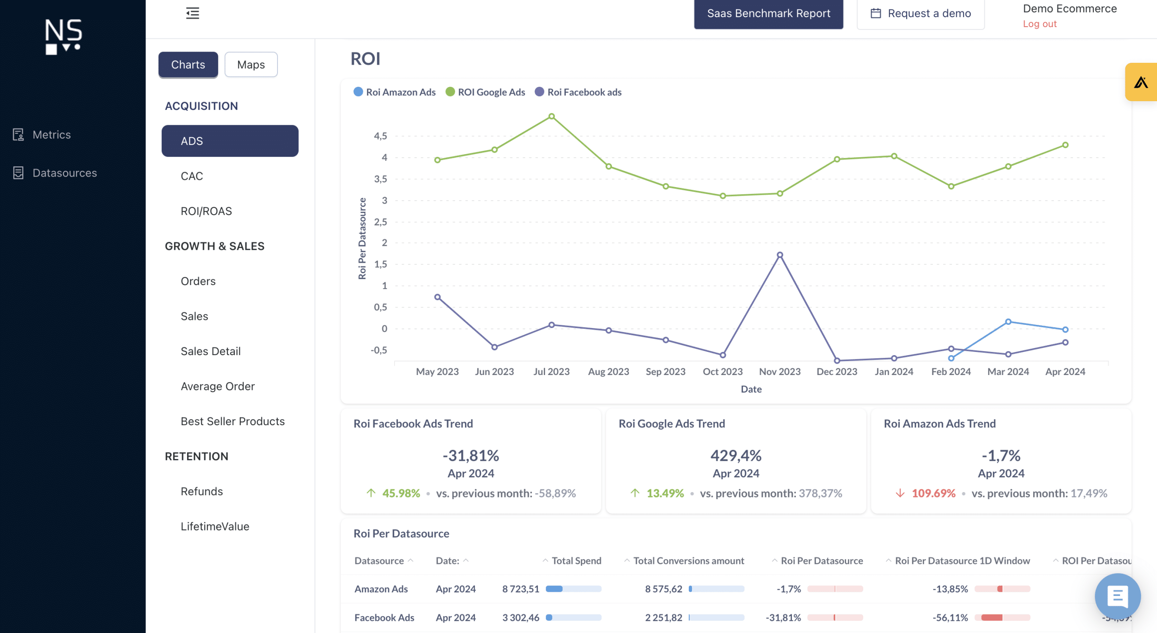Switch to the Maps tab
This screenshot has height=633, width=1157.
(x=251, y=64)
